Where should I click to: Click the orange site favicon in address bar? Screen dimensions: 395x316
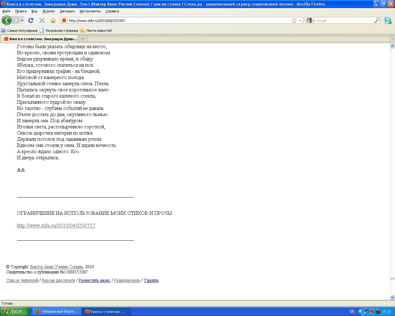pyautogui.click(x=64, y=20)
